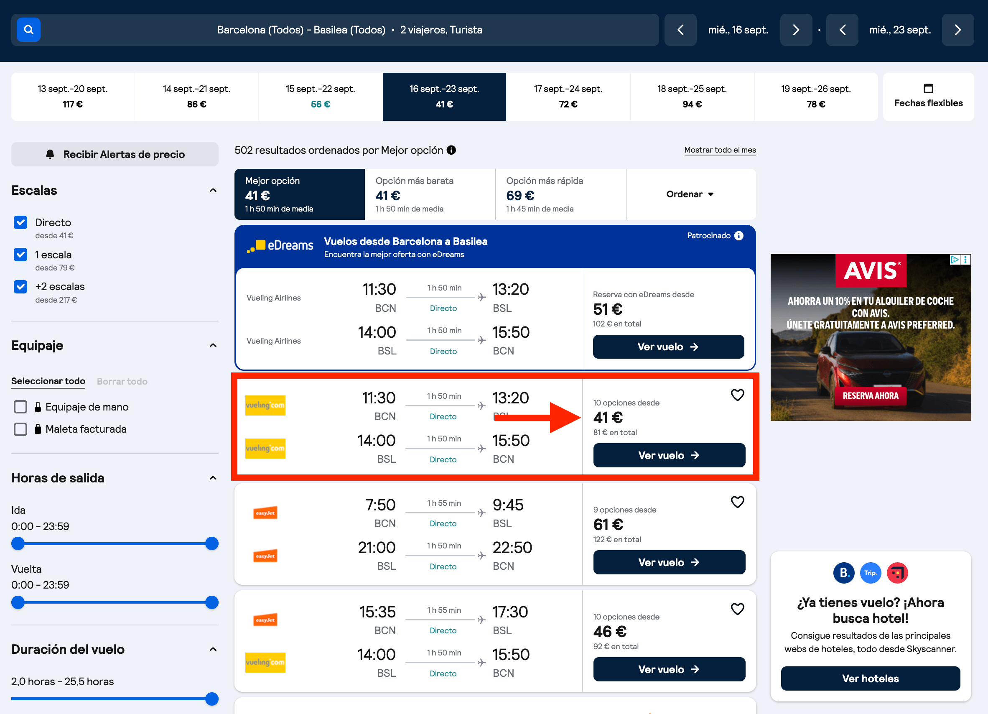Select the 14 sept.-21 sept. date tab

point(196,96)
